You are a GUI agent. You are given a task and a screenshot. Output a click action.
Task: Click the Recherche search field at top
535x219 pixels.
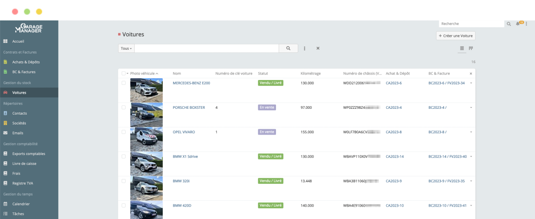[471, 24]
